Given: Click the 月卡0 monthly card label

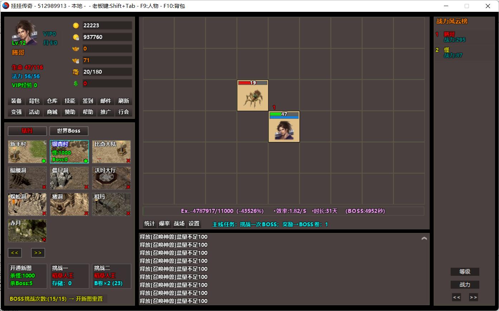Looking at the screenshot, I should tap(50, 43).
